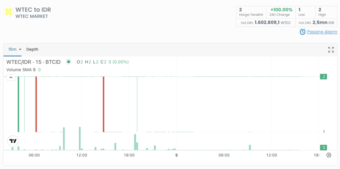Click the Low price cell
This screenshot has width=340, height=169.
point(305,12)
